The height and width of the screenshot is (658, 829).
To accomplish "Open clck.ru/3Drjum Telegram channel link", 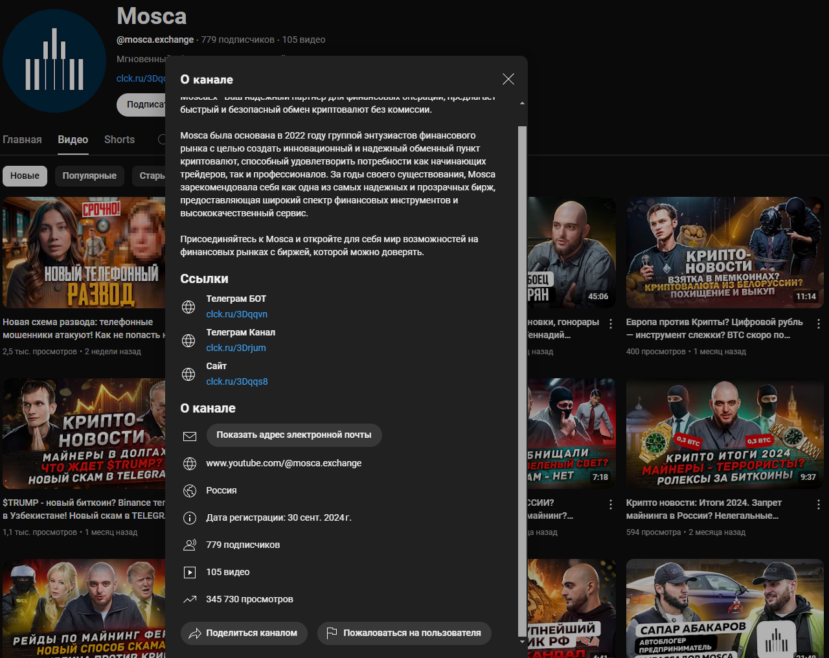I will click(x=236, y=348).
